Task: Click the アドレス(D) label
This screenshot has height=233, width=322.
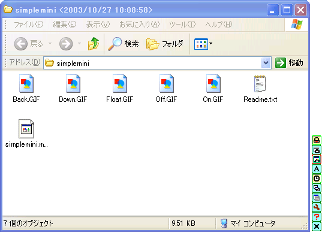Action: pos(25,62)
